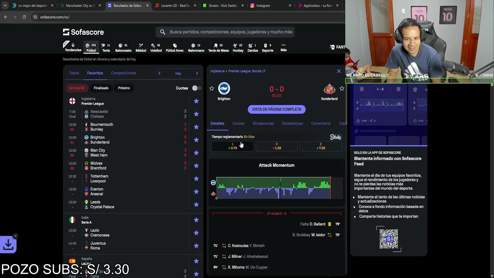Click Vista de página completa button
The height and width of the screenshot is (278, 494).
[277, 109]
